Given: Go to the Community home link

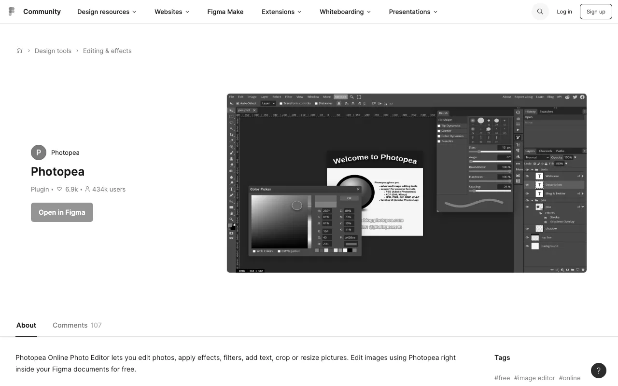Looking at the screenshot, I should coord(42,12).
